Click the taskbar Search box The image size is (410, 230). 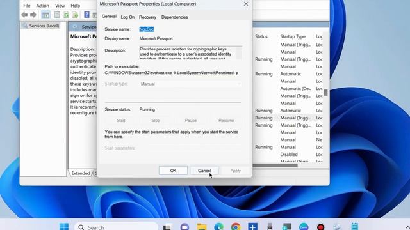coord(117,227)
